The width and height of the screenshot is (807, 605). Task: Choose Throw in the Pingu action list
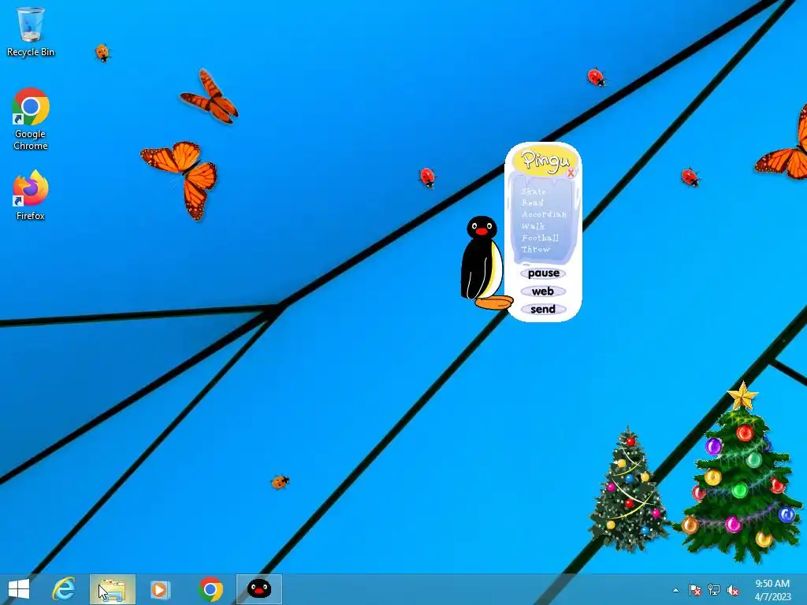tap(535, 249)
